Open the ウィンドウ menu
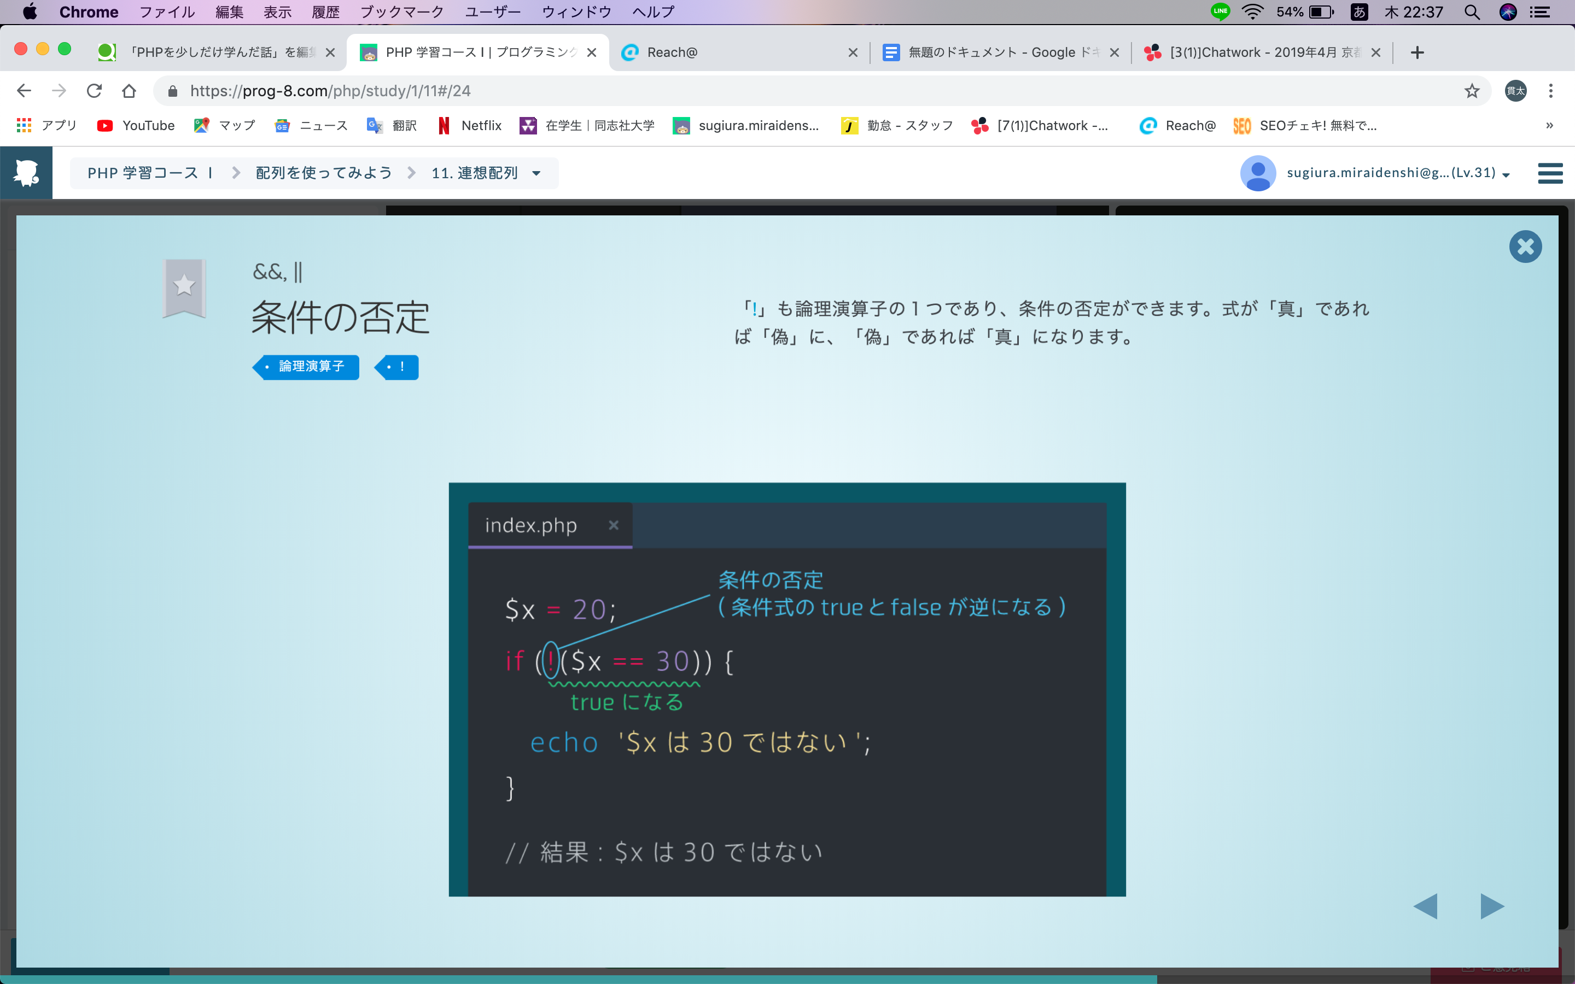1575x984 pixels. click(x=576, y=11)
